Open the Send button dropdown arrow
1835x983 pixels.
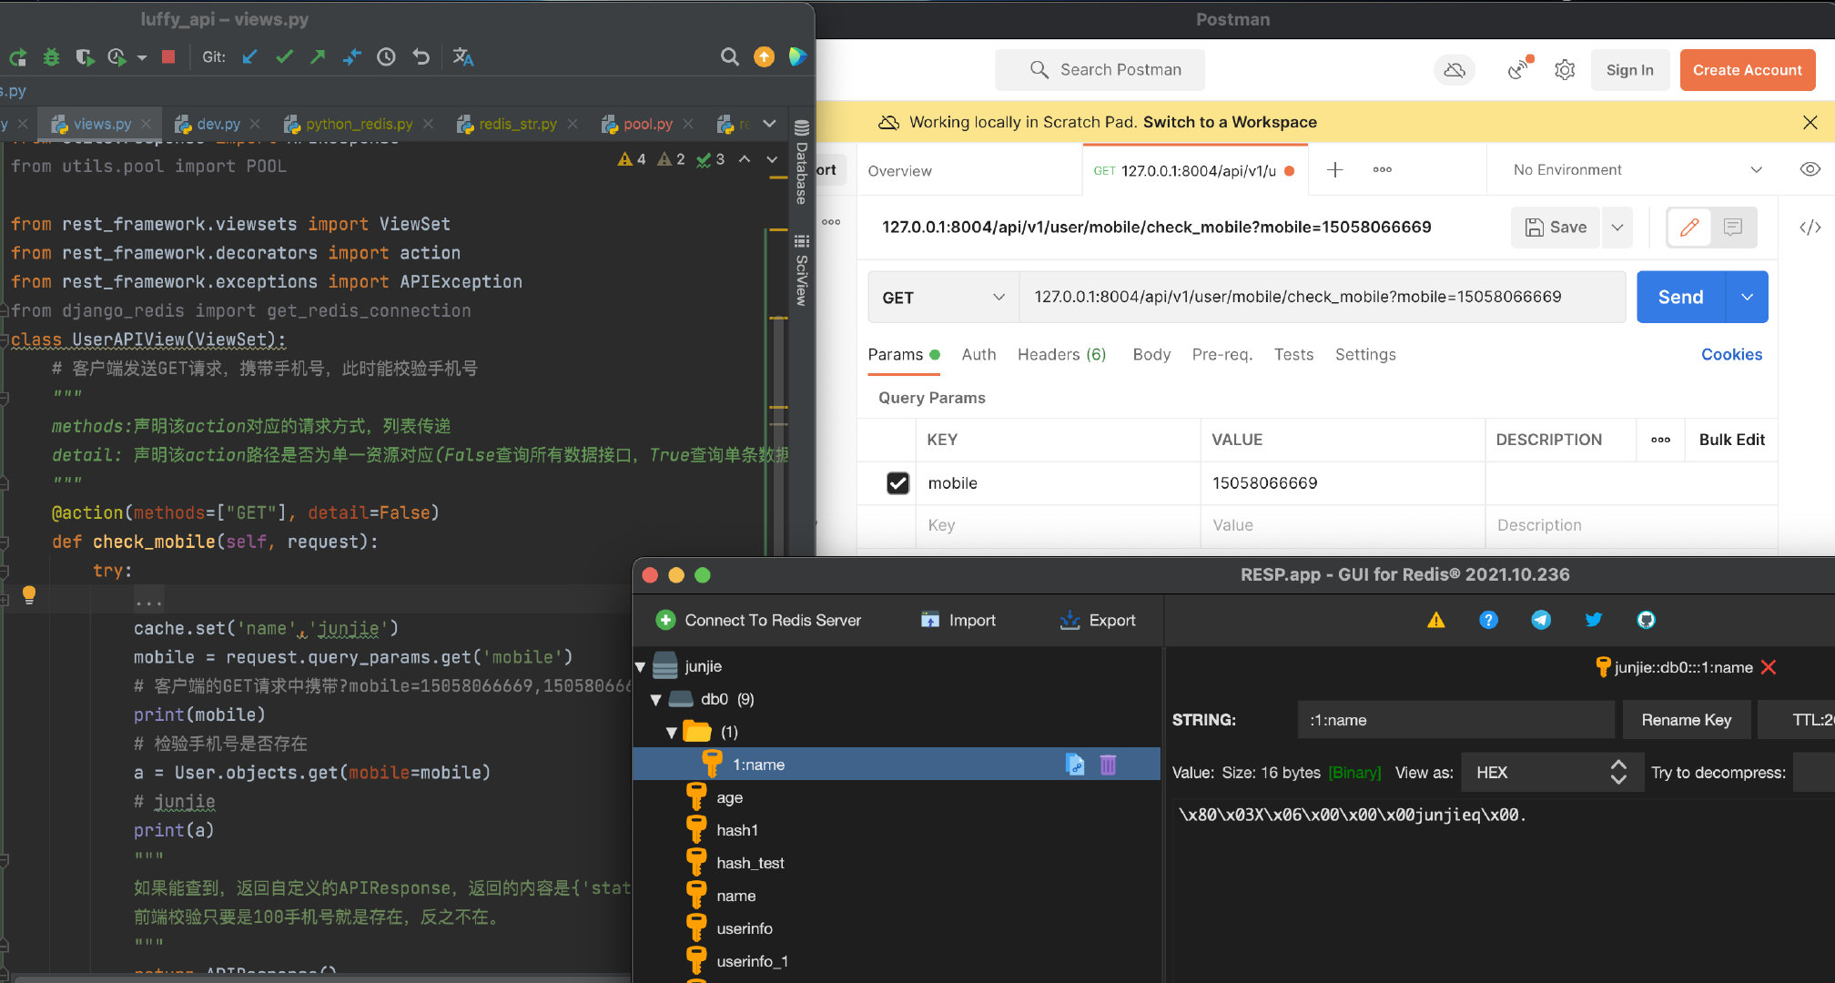[x=1748, y=297]
